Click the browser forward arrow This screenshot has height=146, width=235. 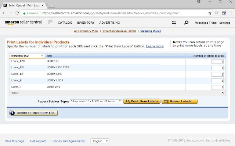11,13
